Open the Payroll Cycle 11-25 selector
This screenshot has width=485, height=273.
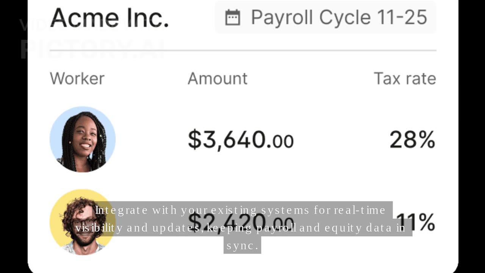[x=325, y=17]
